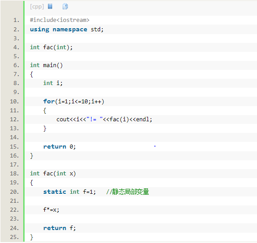Click line number 1 in the gutter
This screenshot has width=257, height=243.
click(x=16, y=20)
